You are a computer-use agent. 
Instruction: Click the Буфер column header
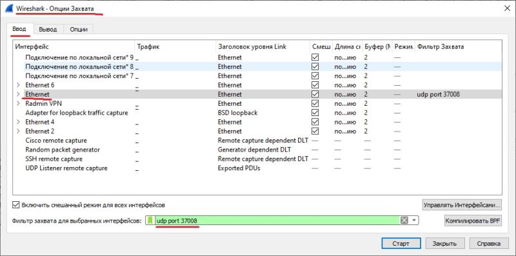377,46
